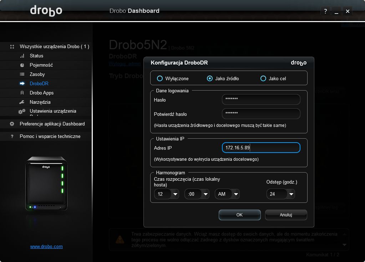365x262 pixels.
Task: Click the Status bar-chart icon
Action: coord(22,56)
